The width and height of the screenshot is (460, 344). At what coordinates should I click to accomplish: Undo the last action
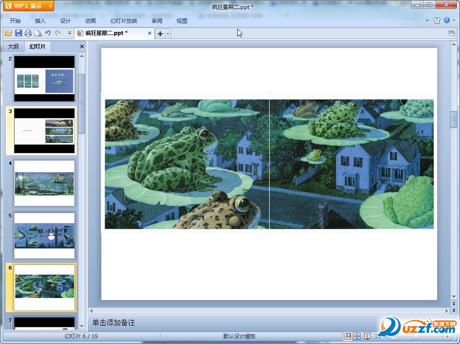(x=48, y=33)
